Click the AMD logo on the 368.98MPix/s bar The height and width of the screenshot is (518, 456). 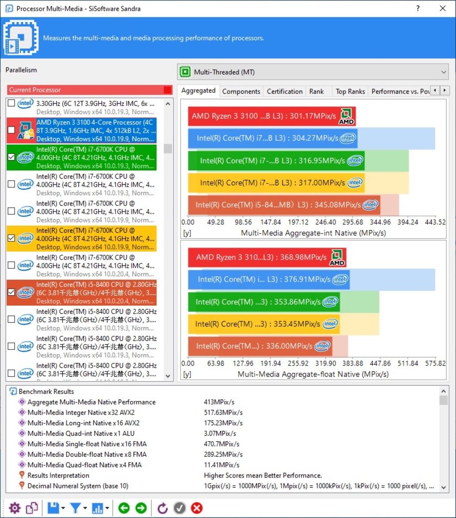pyautogui.click(x=337, y=258)
